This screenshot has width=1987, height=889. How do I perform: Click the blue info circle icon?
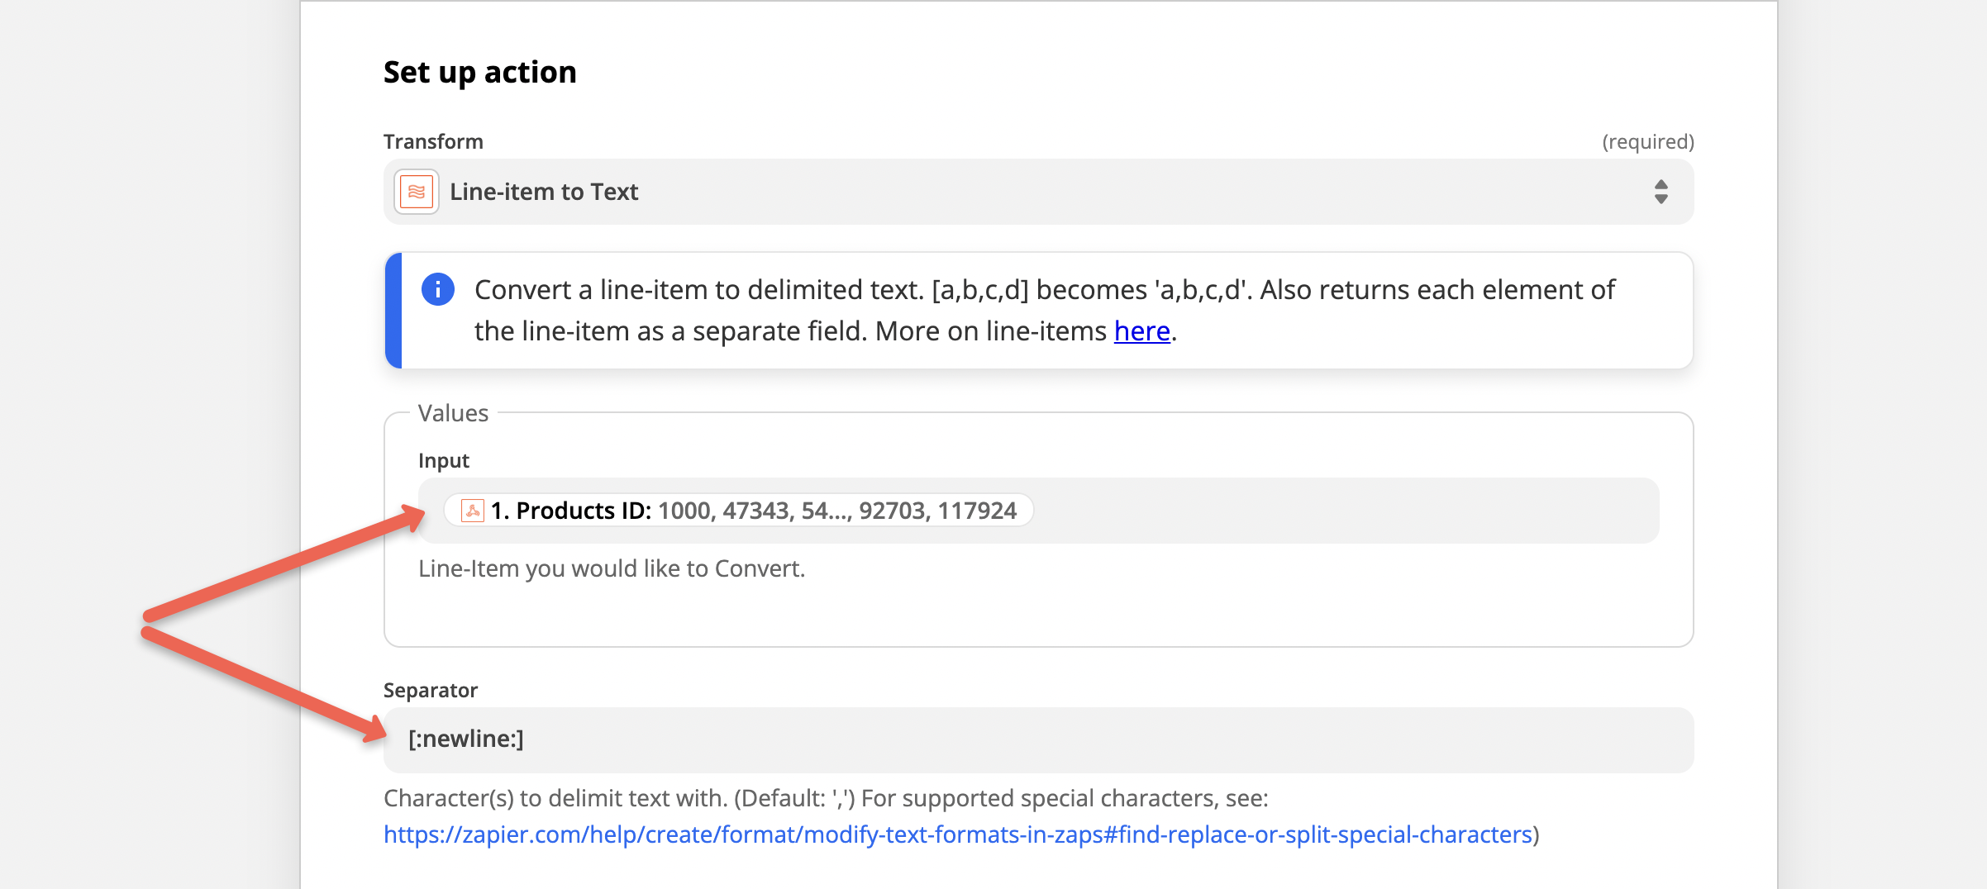click(x=437, y=290)
